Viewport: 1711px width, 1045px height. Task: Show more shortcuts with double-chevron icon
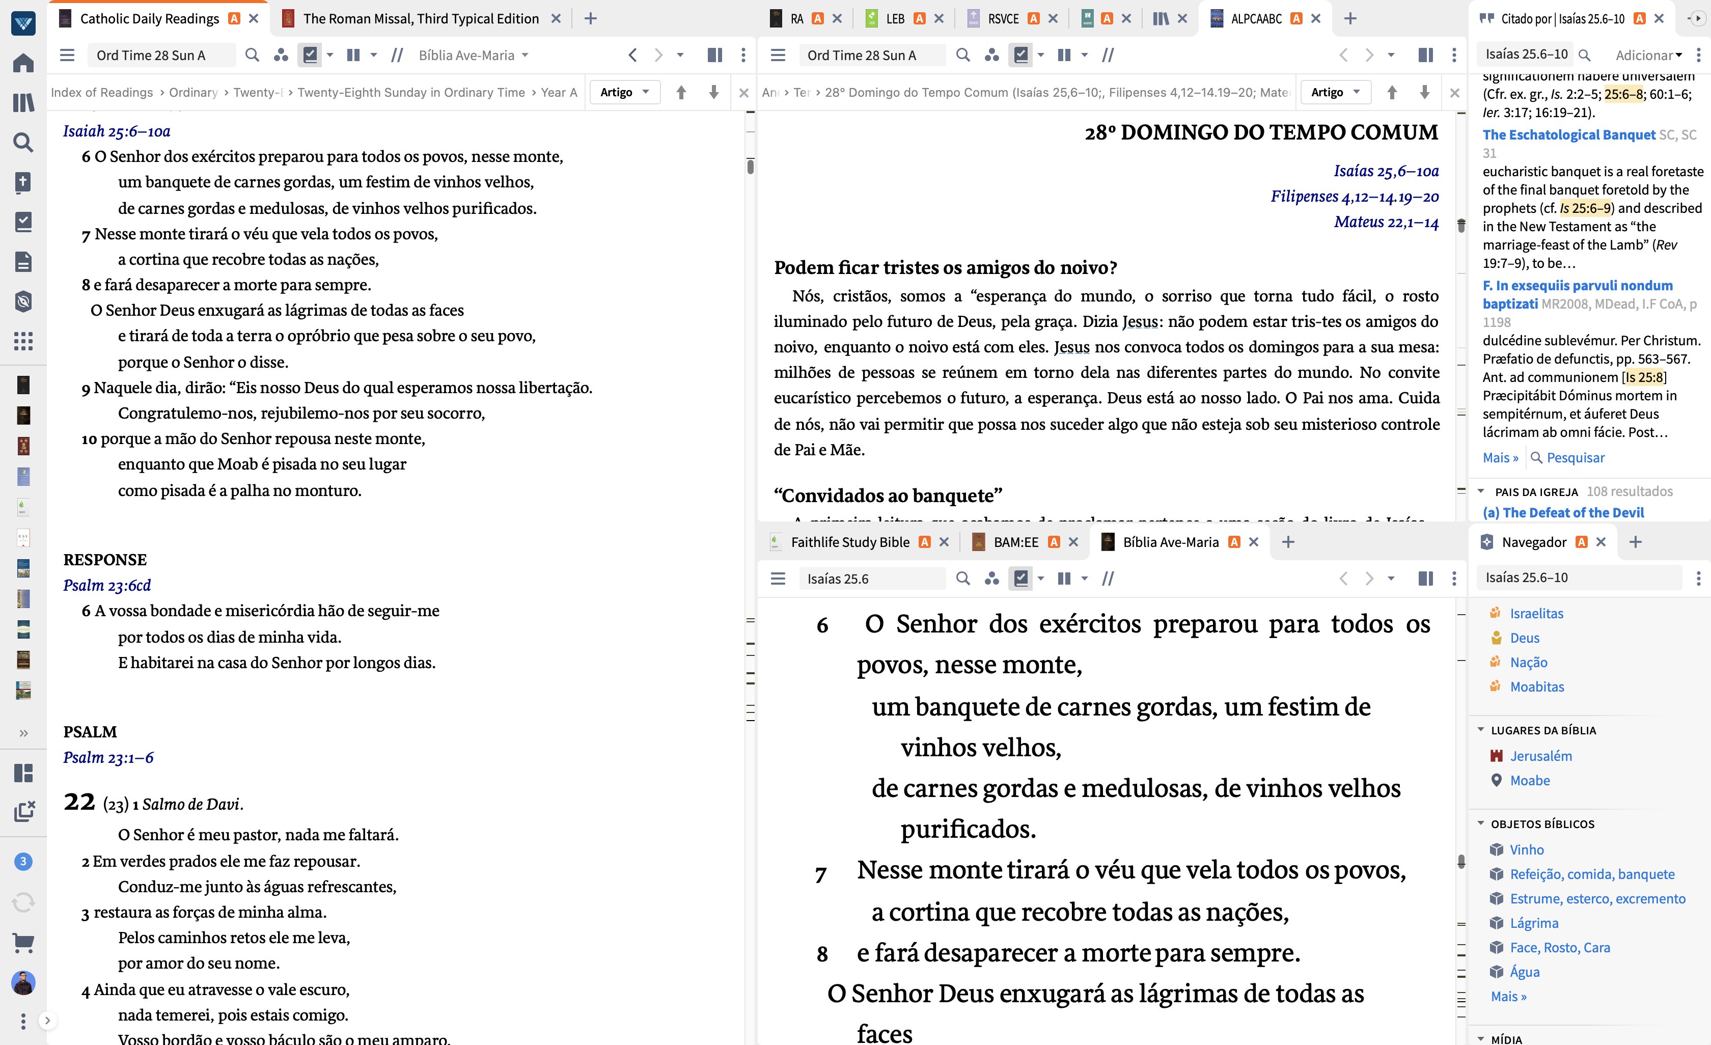tap(23, 733)
